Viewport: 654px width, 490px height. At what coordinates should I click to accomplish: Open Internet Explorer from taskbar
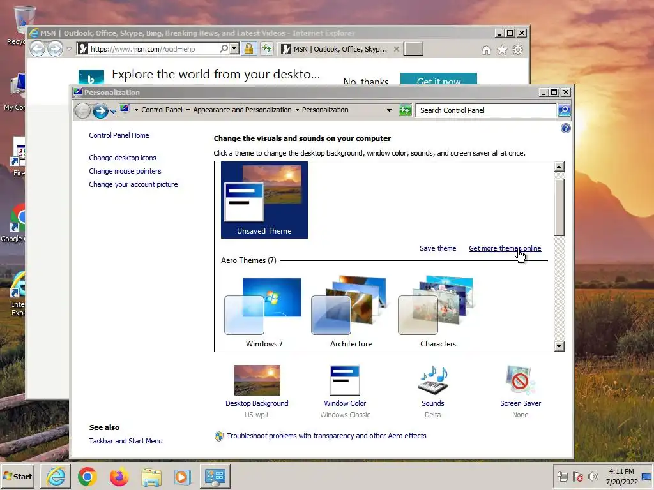click(56, 476)
